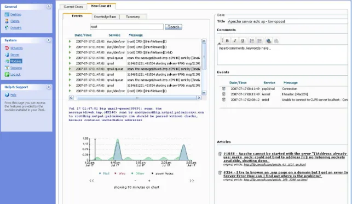Toggle italic in the comments editor

click(235, 41)
